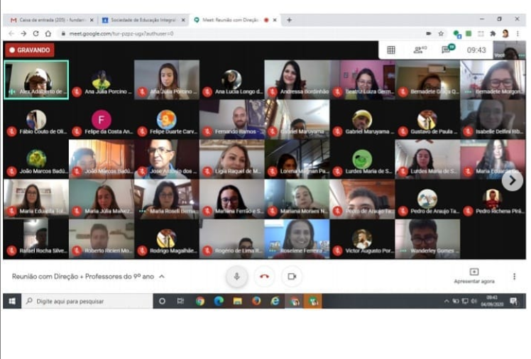Open the grid layout icon in top bar
The width and height of the screenshot is (531, 359).
pos(390,50)
